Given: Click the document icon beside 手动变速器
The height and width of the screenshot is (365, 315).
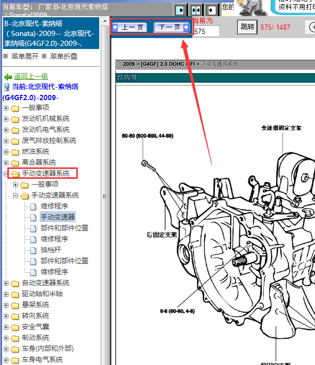Looking at the screenshot, I should pos(33,217).
